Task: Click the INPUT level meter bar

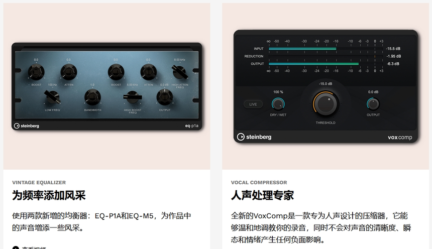Action: 326,49
